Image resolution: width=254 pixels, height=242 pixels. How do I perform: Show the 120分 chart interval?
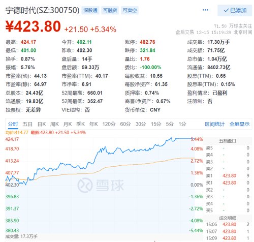pyautogui.click(x=109, y=124)
